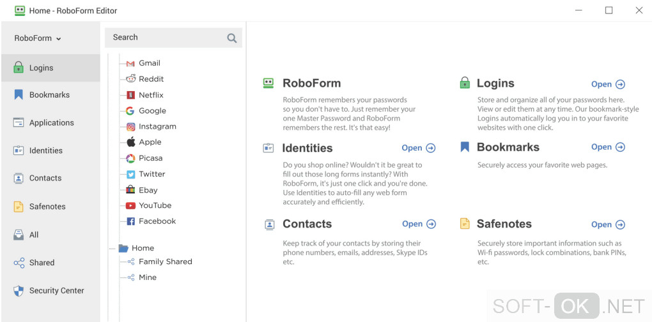Switch to the Bookmarks section
The width and height of the screenshot is (652, 322).
coord(49,95)
